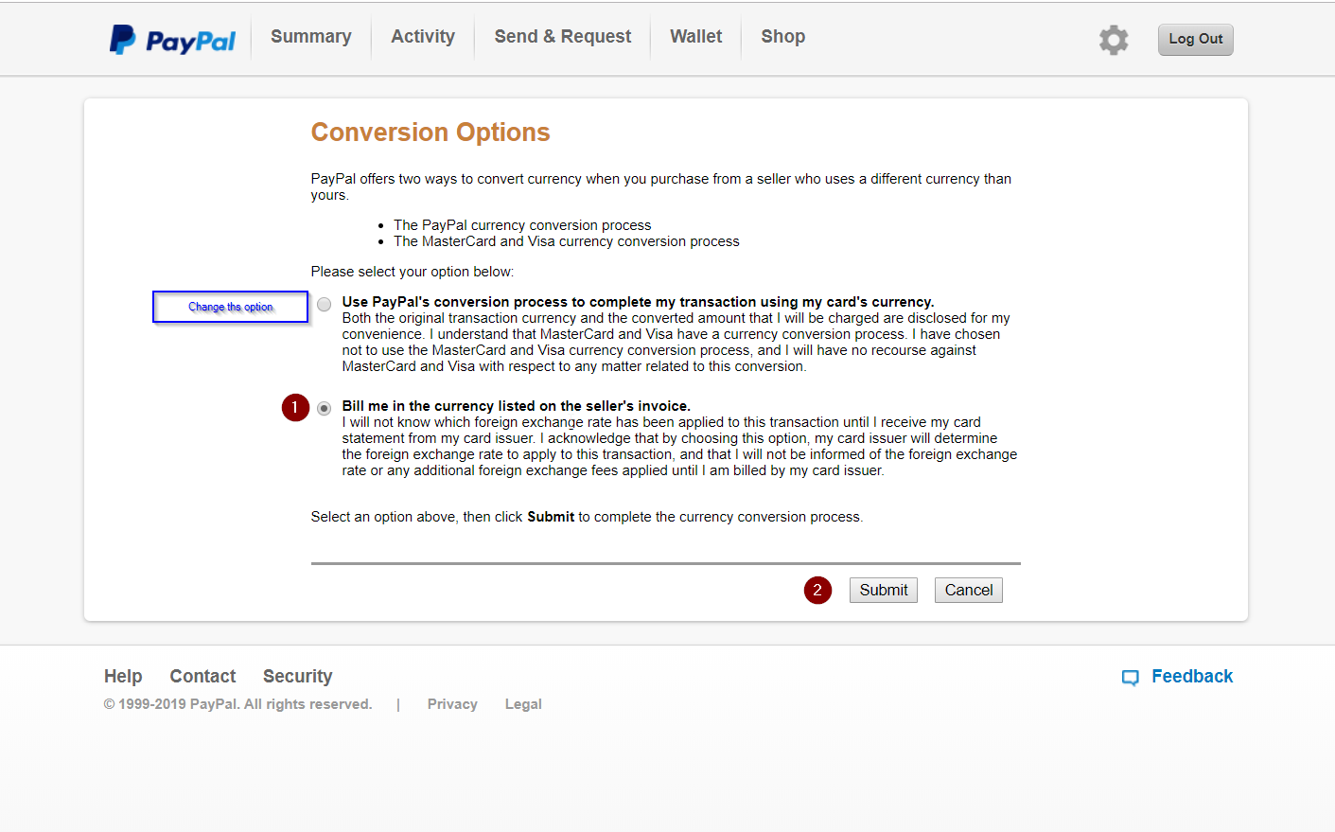Open the Security footer link
Screen dimensions: 1335x832
click(x=297, y=677)
